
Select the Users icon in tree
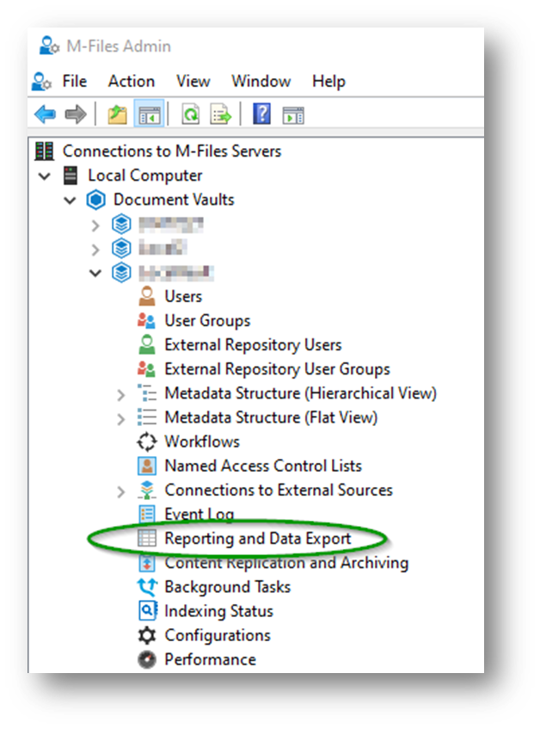coord(147,297)
